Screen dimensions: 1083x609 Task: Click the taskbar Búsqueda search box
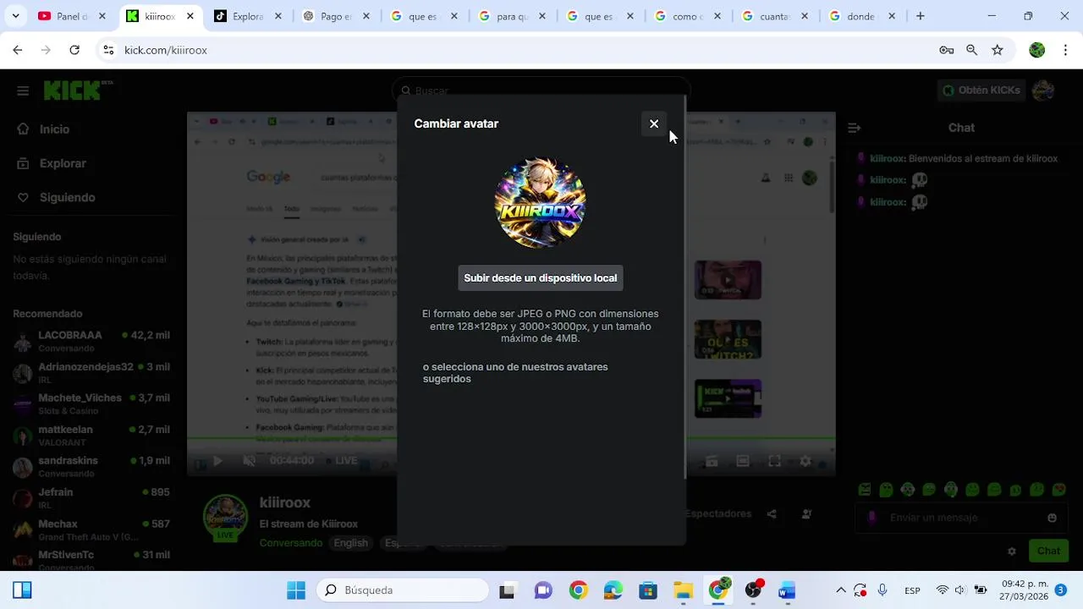point(402,590)
